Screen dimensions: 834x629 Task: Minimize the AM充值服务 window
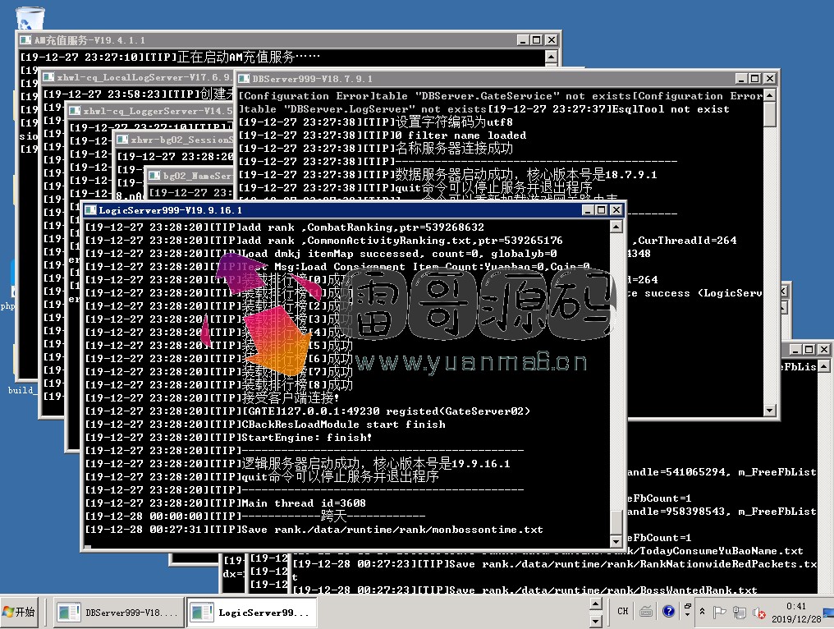(x=524, y=40)
